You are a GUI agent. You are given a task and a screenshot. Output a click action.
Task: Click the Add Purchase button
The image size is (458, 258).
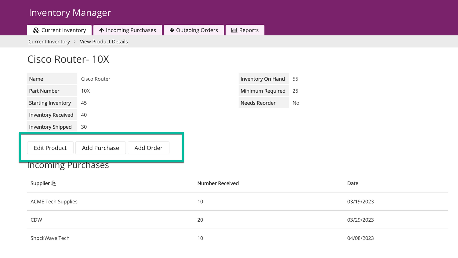click(100, 148)
